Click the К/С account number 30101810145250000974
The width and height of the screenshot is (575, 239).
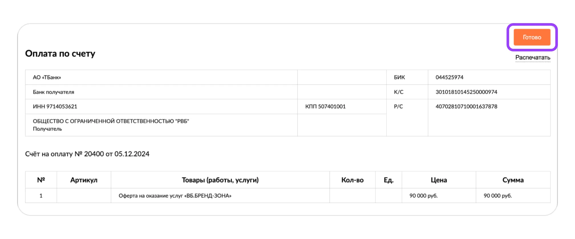coord(466,92)
